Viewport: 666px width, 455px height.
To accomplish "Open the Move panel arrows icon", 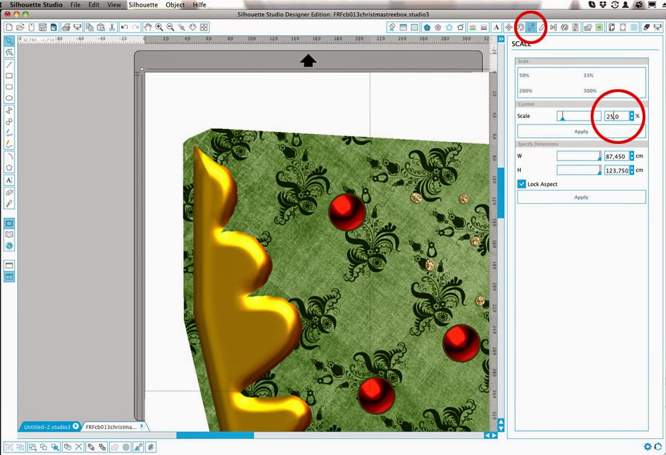I will click(x=508, y=27).
